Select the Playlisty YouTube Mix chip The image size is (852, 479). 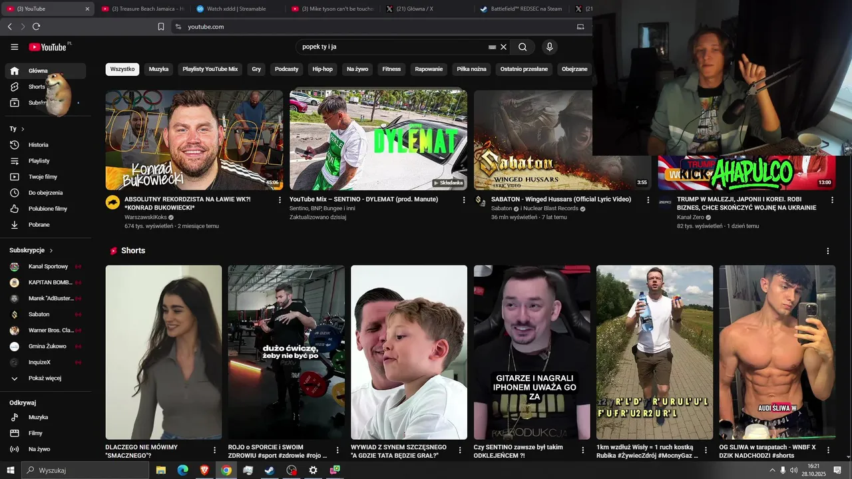pyautogui.click(x=210, y=69)
